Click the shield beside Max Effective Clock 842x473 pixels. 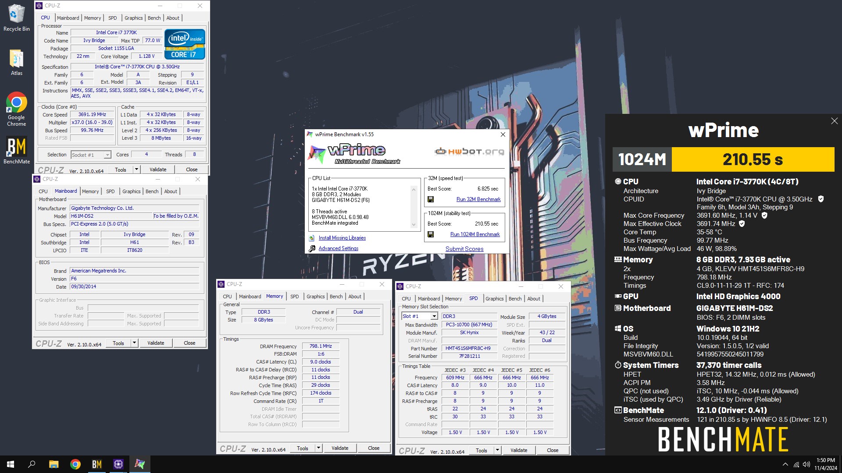742,223
